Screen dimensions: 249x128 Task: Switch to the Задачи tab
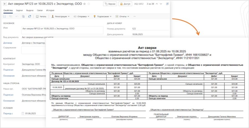[x=19, y=10]
